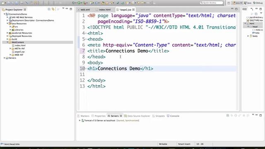Expand the WEB-INF folder
Image resolution: width=265 pixels, height=149 pixels.
[10, 55]
